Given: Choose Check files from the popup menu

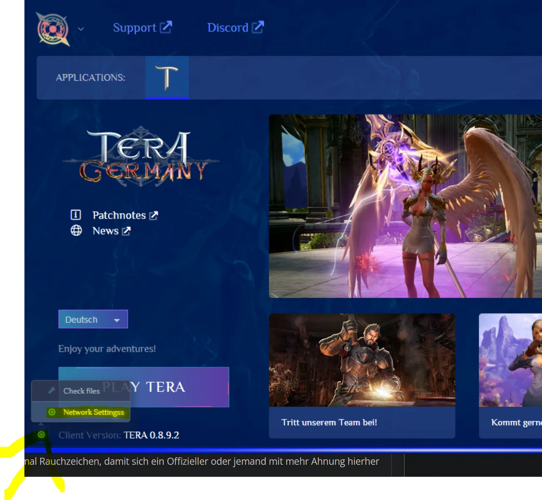Looking at the screenshot, I should point(82,391).
